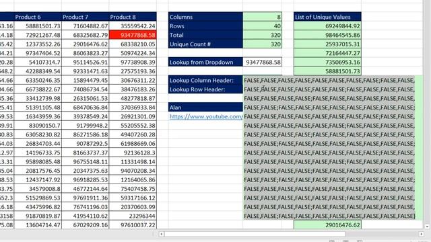
Task: Click the Columns label cell
Action: click(x=205, y=17)
